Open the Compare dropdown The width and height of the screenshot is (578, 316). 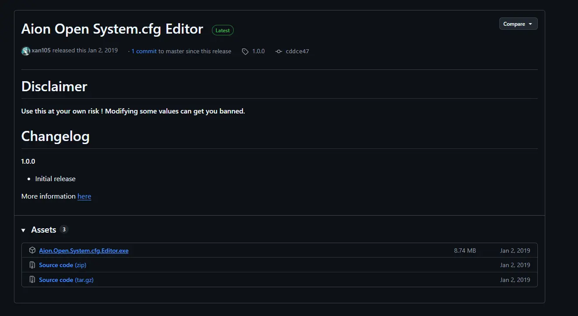(518, 24)
